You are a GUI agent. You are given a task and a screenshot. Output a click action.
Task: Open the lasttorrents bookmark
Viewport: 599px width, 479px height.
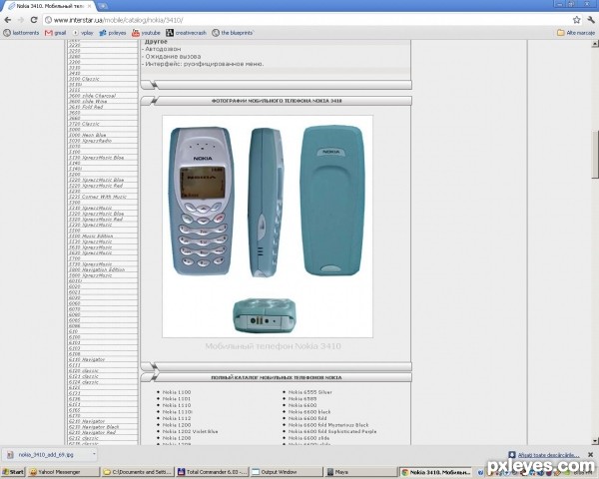point(21,33)
